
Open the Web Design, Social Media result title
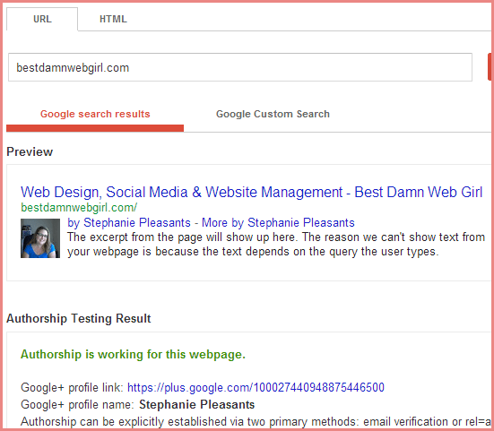(251, 192)
